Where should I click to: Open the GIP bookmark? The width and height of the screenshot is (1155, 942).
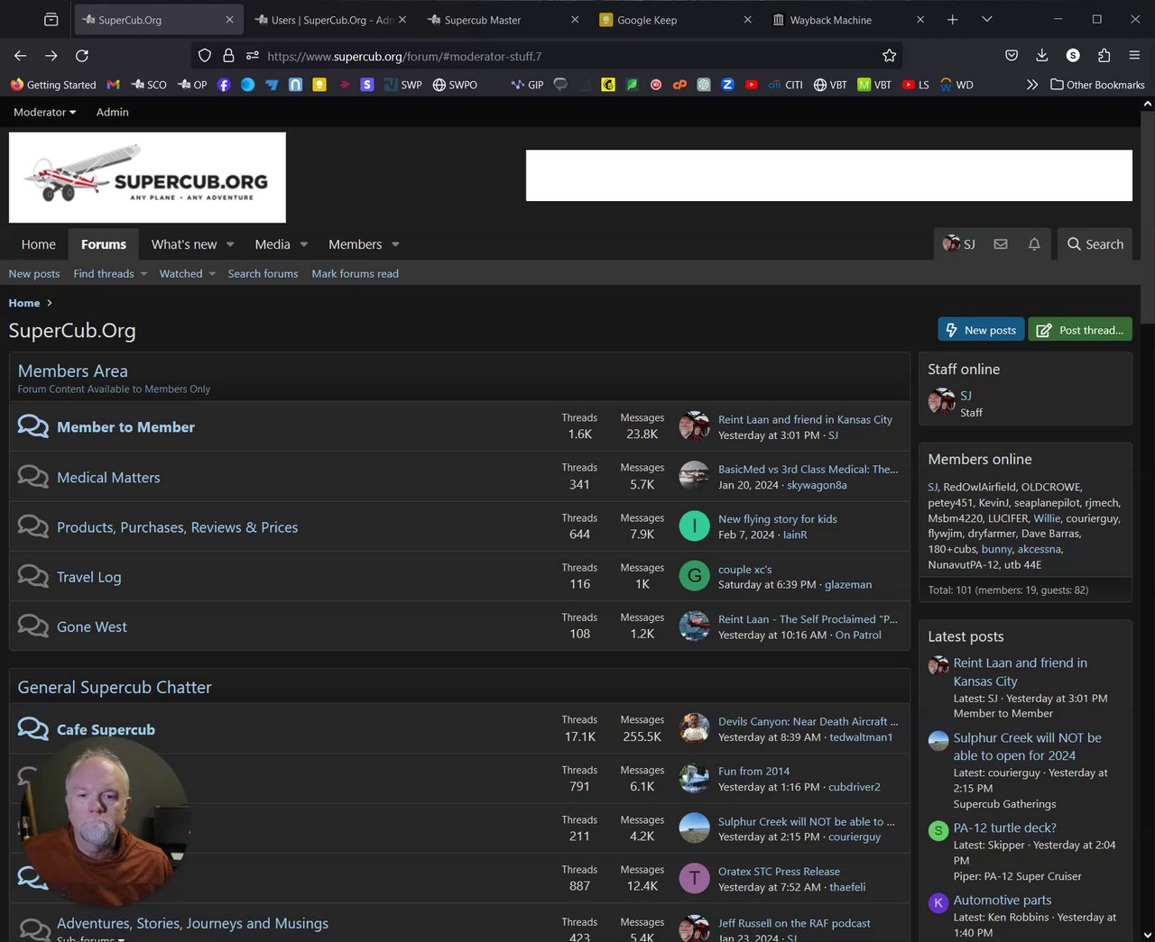tap(527, 85)
